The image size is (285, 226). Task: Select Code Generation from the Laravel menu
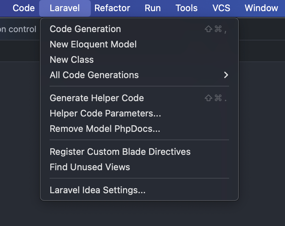(85, 29)
